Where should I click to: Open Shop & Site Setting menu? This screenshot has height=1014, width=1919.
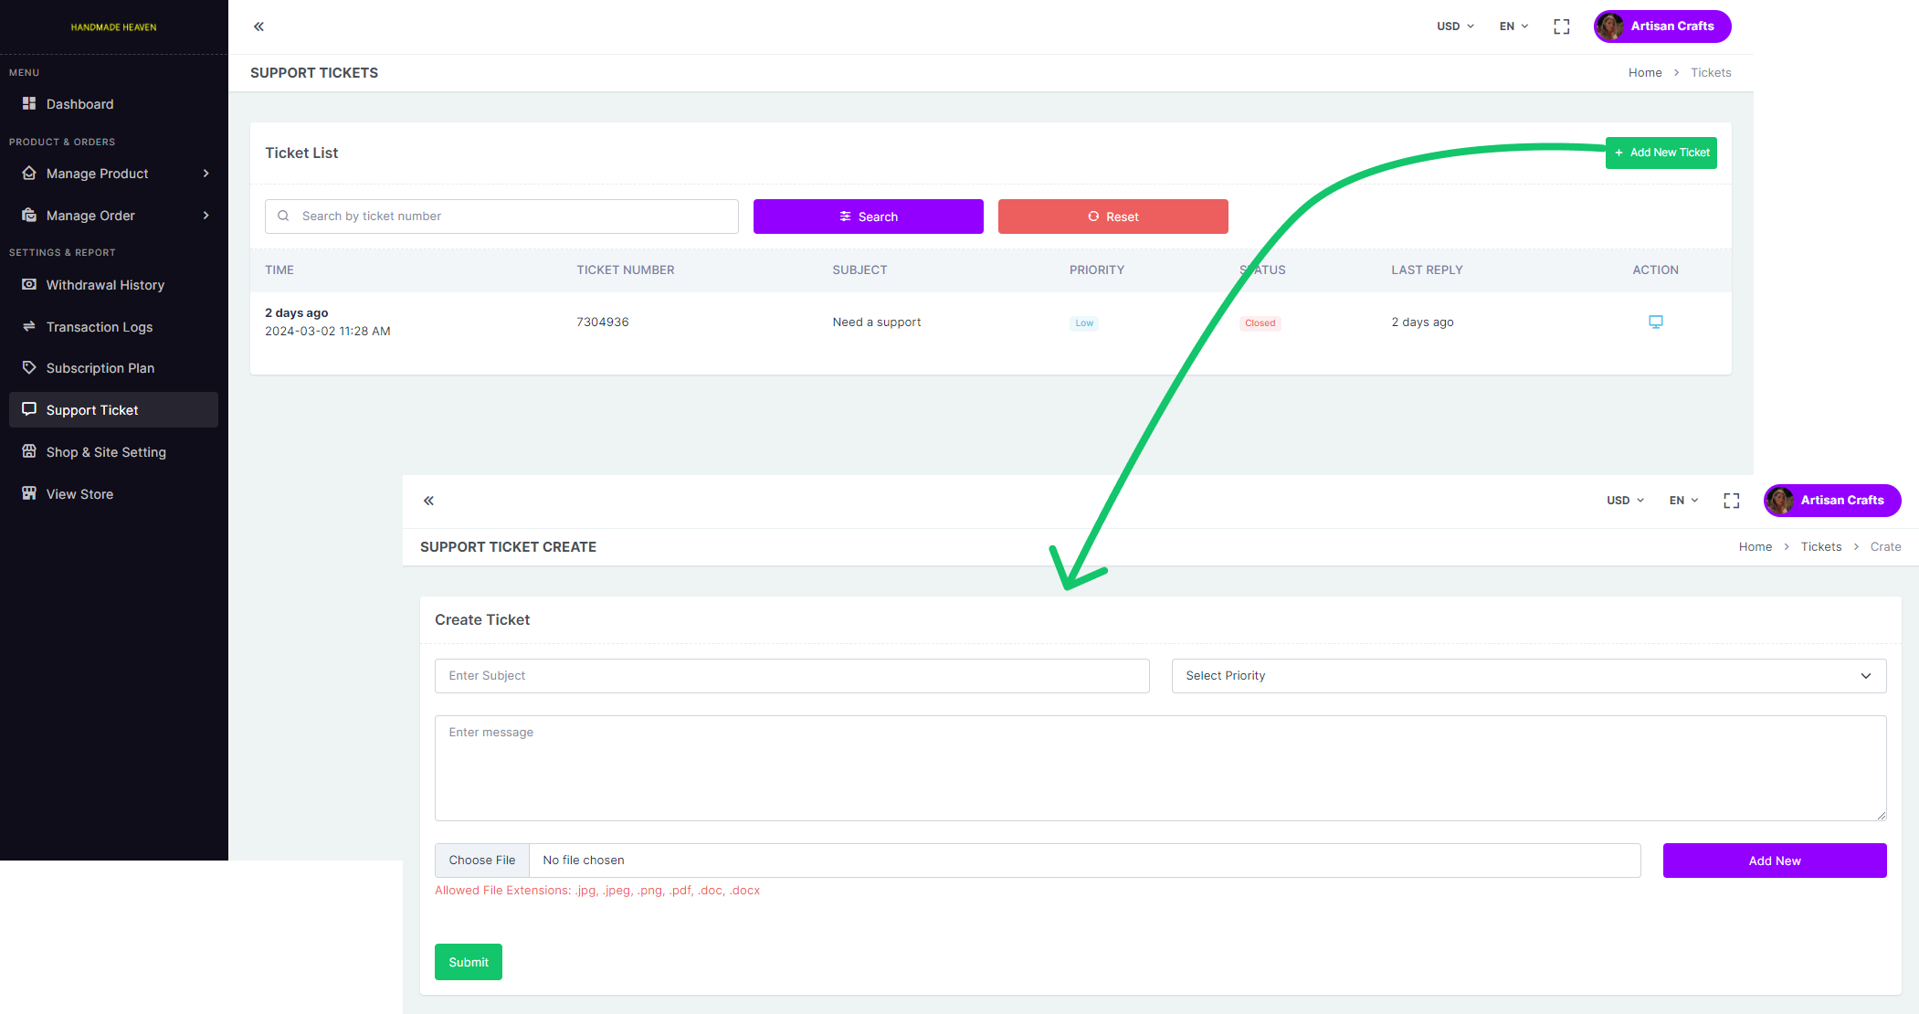click(x=106, y=452)
